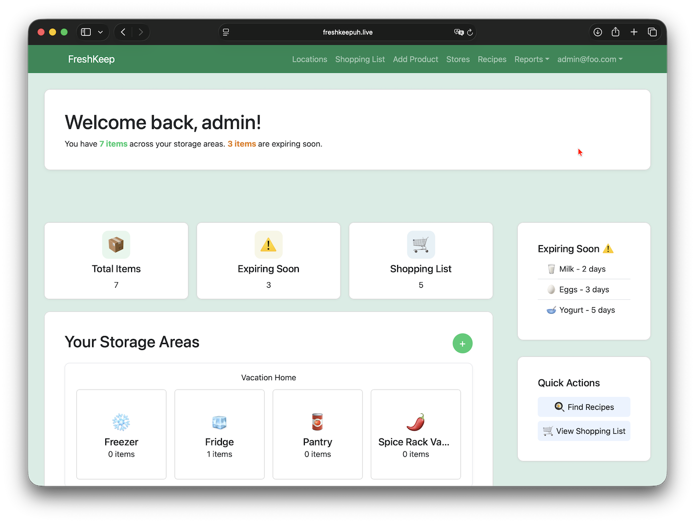Open Recipes from the navigation bar
The width and height of the screenshot is (695, 523).
tap(492, 59)
